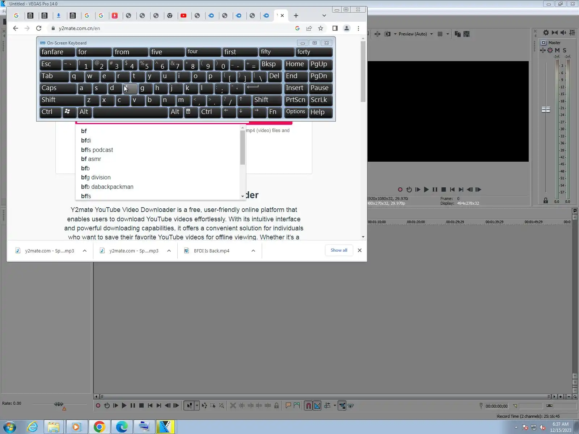Select the Normal Edit tool in VEGAS
Image resolution: width=579 pixels, height=434 pixels.
pos(189,406)
